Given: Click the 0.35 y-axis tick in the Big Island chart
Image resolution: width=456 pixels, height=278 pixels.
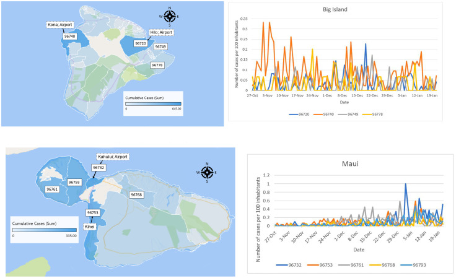Looking at the screenshot, I should [244, 19].
